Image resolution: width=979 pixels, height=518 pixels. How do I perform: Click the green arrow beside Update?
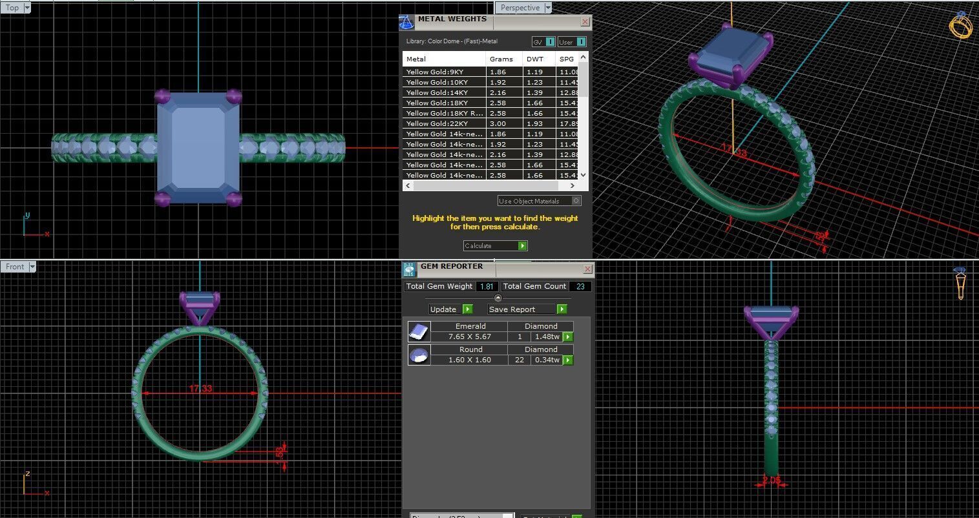click(x=468, y=309)
